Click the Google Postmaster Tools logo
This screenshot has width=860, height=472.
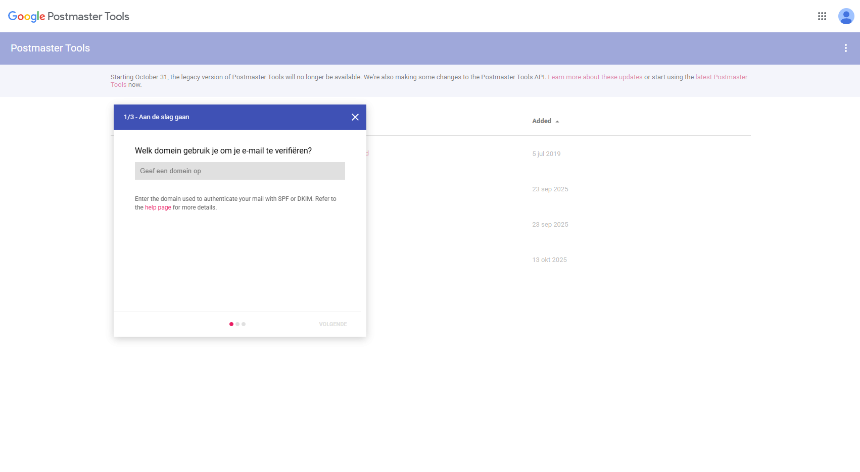tap(69, 16)
